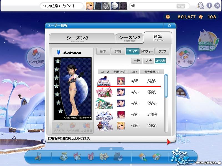Click the Ice Spa course logo
This screenshot has height=166, width=222.
click(104, 81)
